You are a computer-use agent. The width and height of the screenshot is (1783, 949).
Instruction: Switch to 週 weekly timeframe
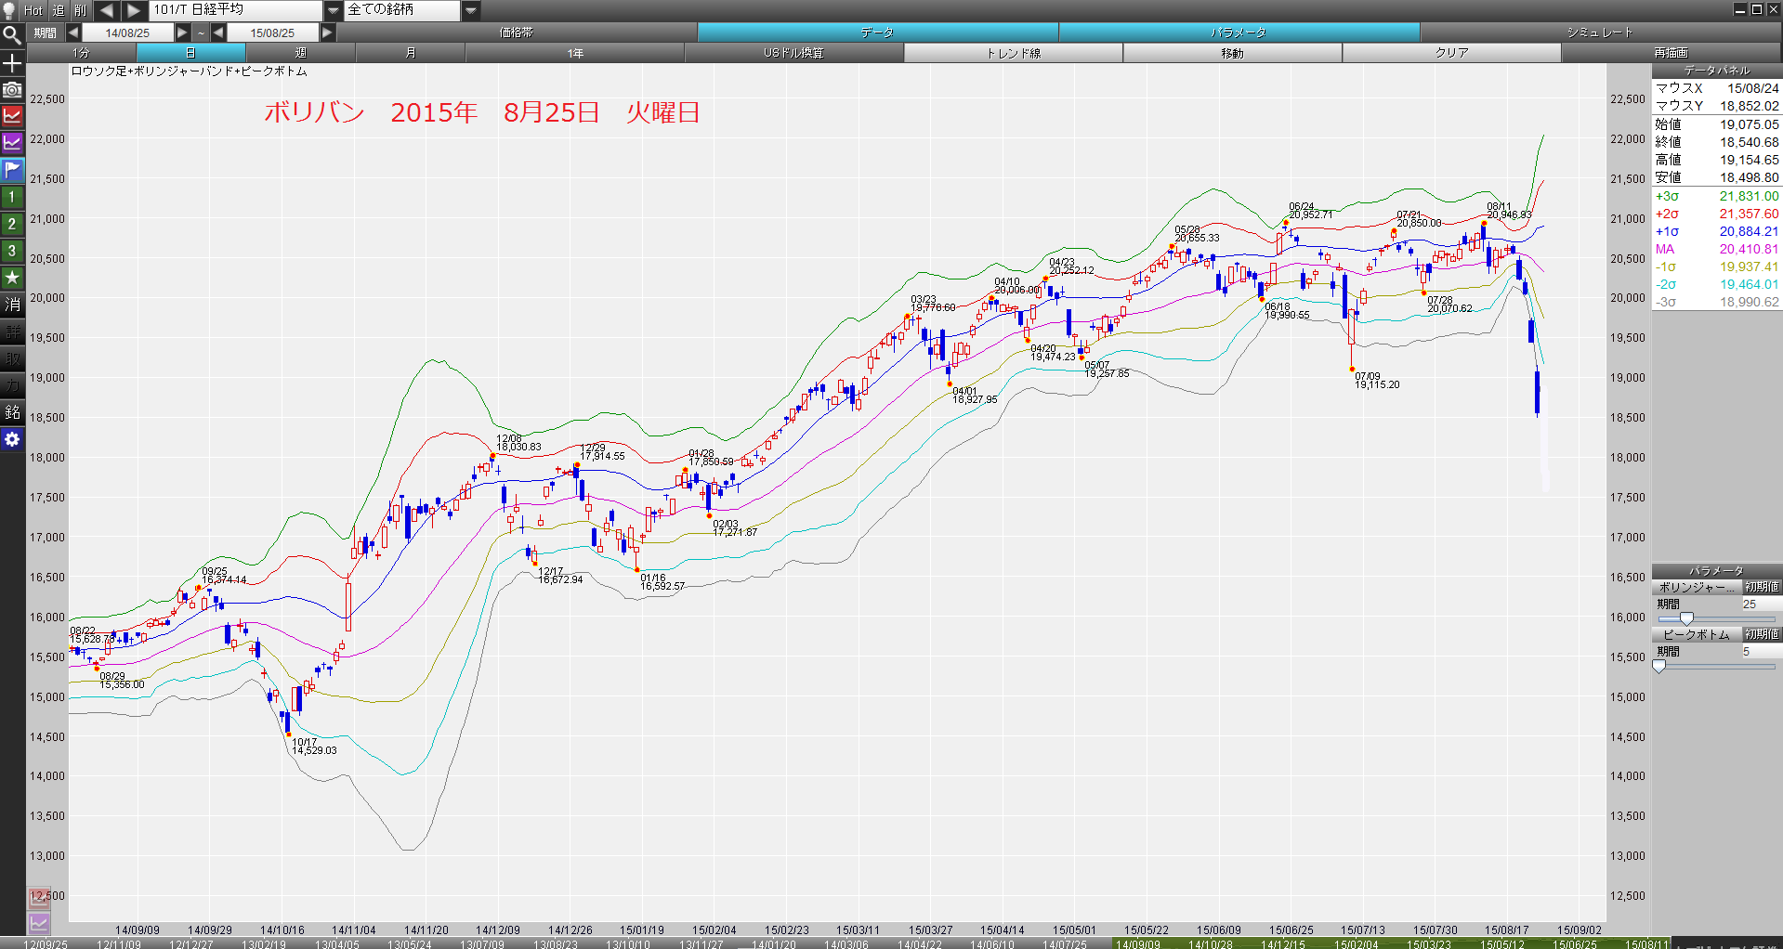[301, 53]
